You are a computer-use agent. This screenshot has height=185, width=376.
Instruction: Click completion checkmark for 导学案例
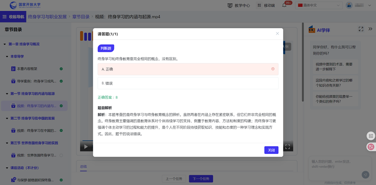(61, 81)
